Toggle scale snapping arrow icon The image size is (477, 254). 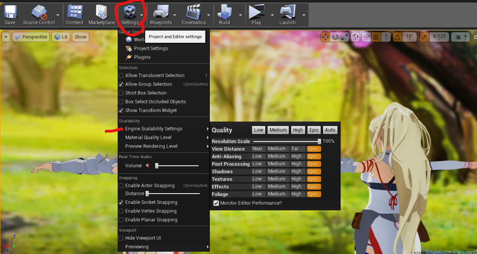tap(425, 37)
